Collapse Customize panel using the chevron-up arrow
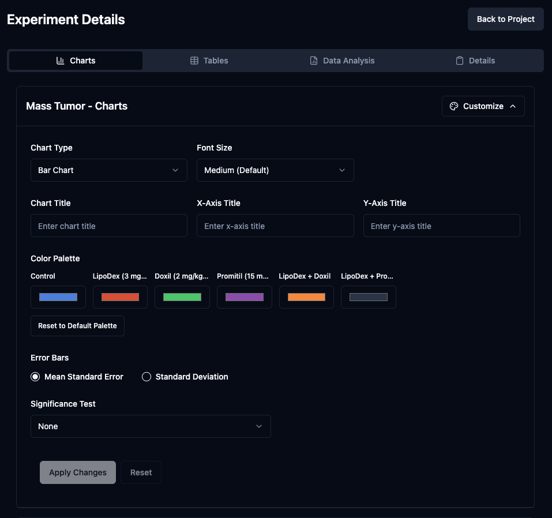 click(x=513, y=106)
